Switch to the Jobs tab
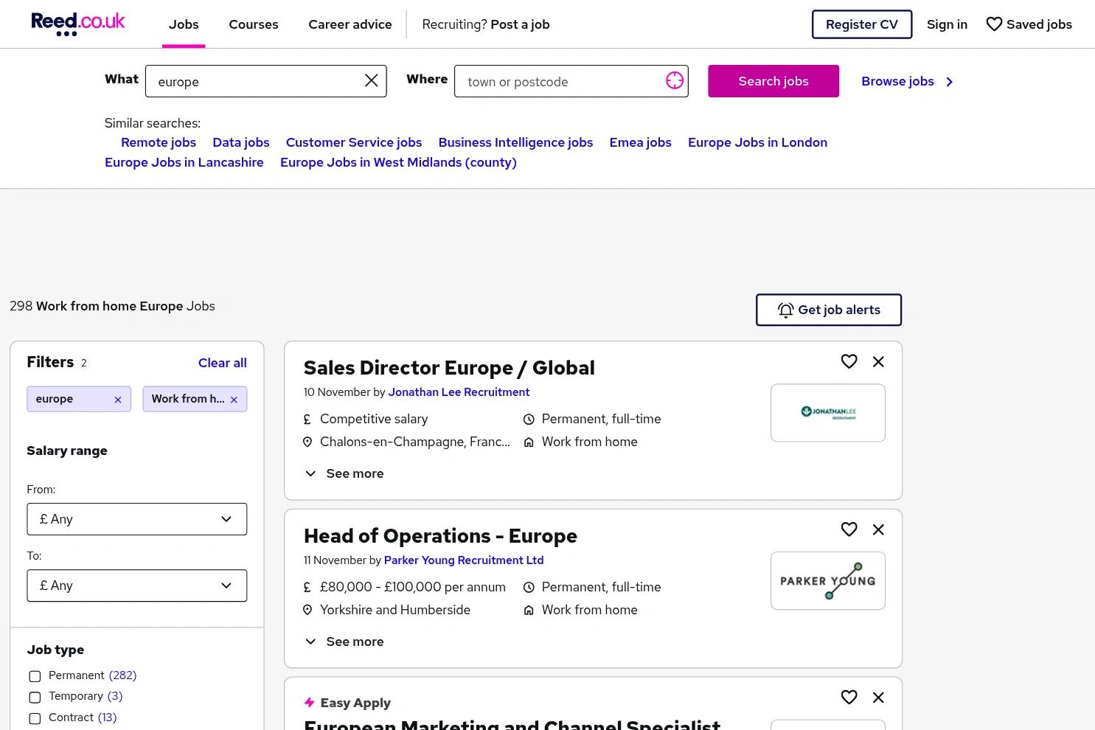 (184, 24)
